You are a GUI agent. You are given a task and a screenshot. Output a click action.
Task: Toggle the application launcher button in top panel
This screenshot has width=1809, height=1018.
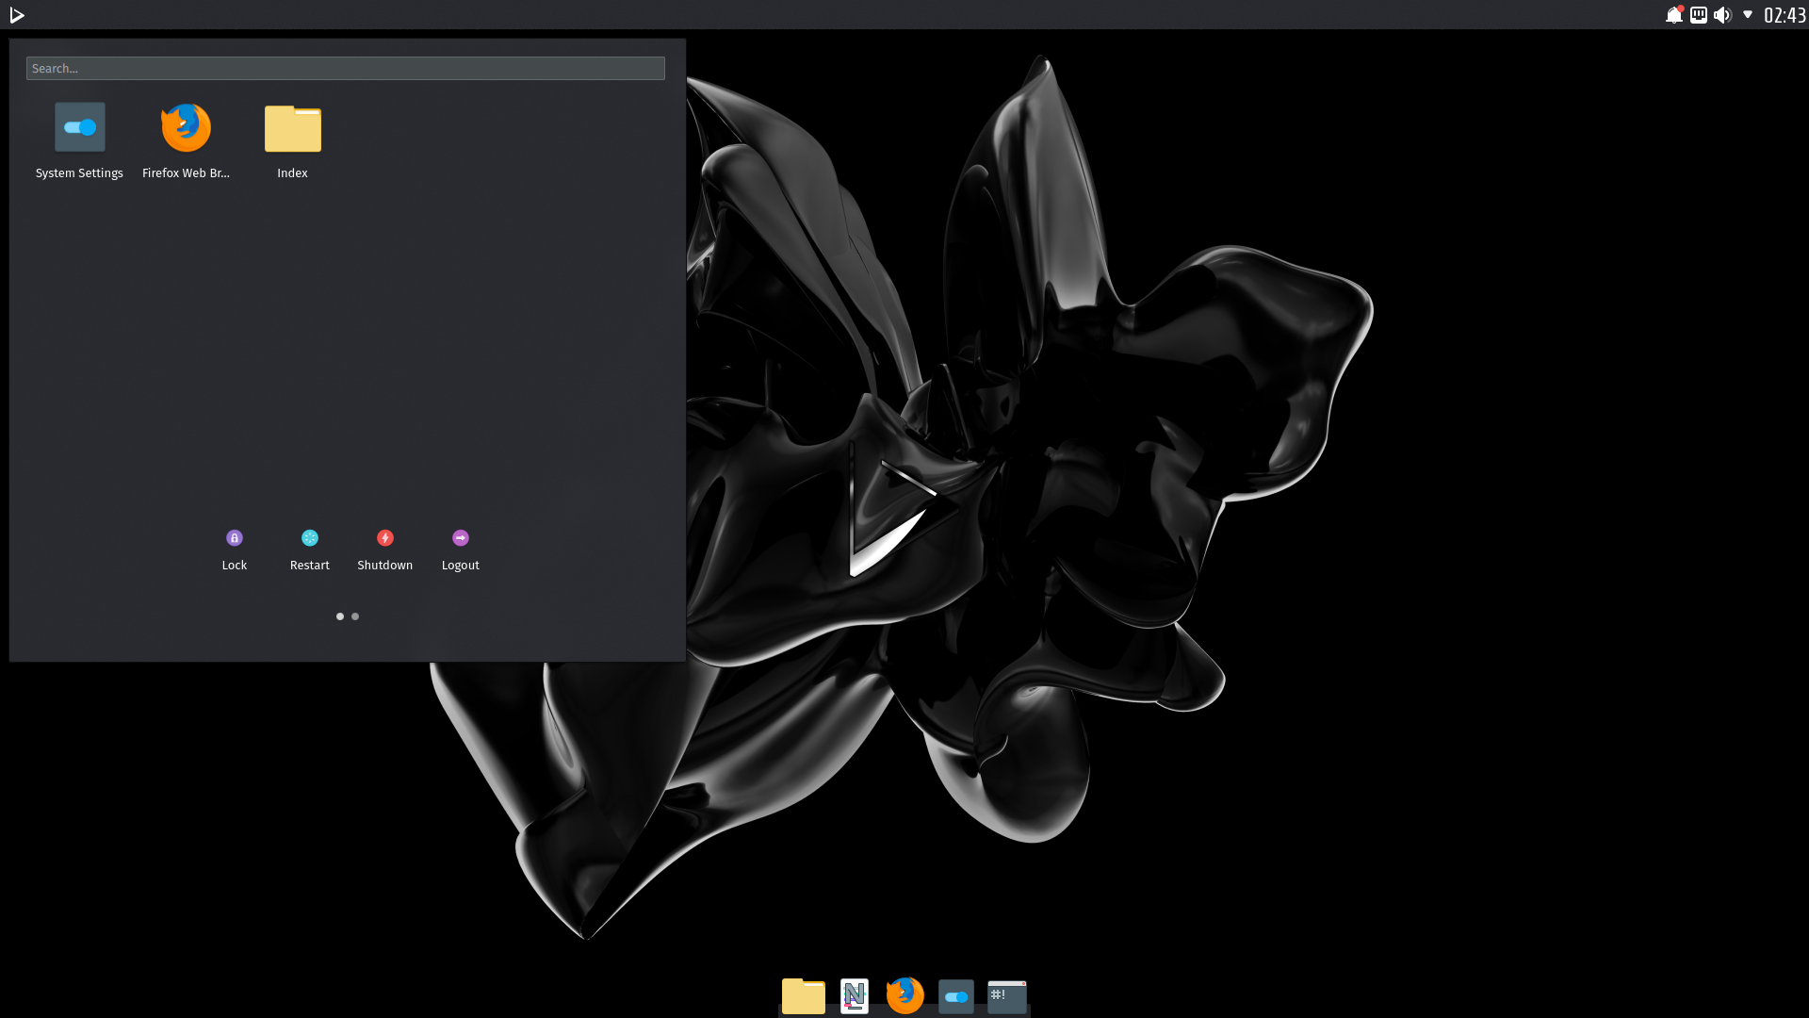click(17, 15)
